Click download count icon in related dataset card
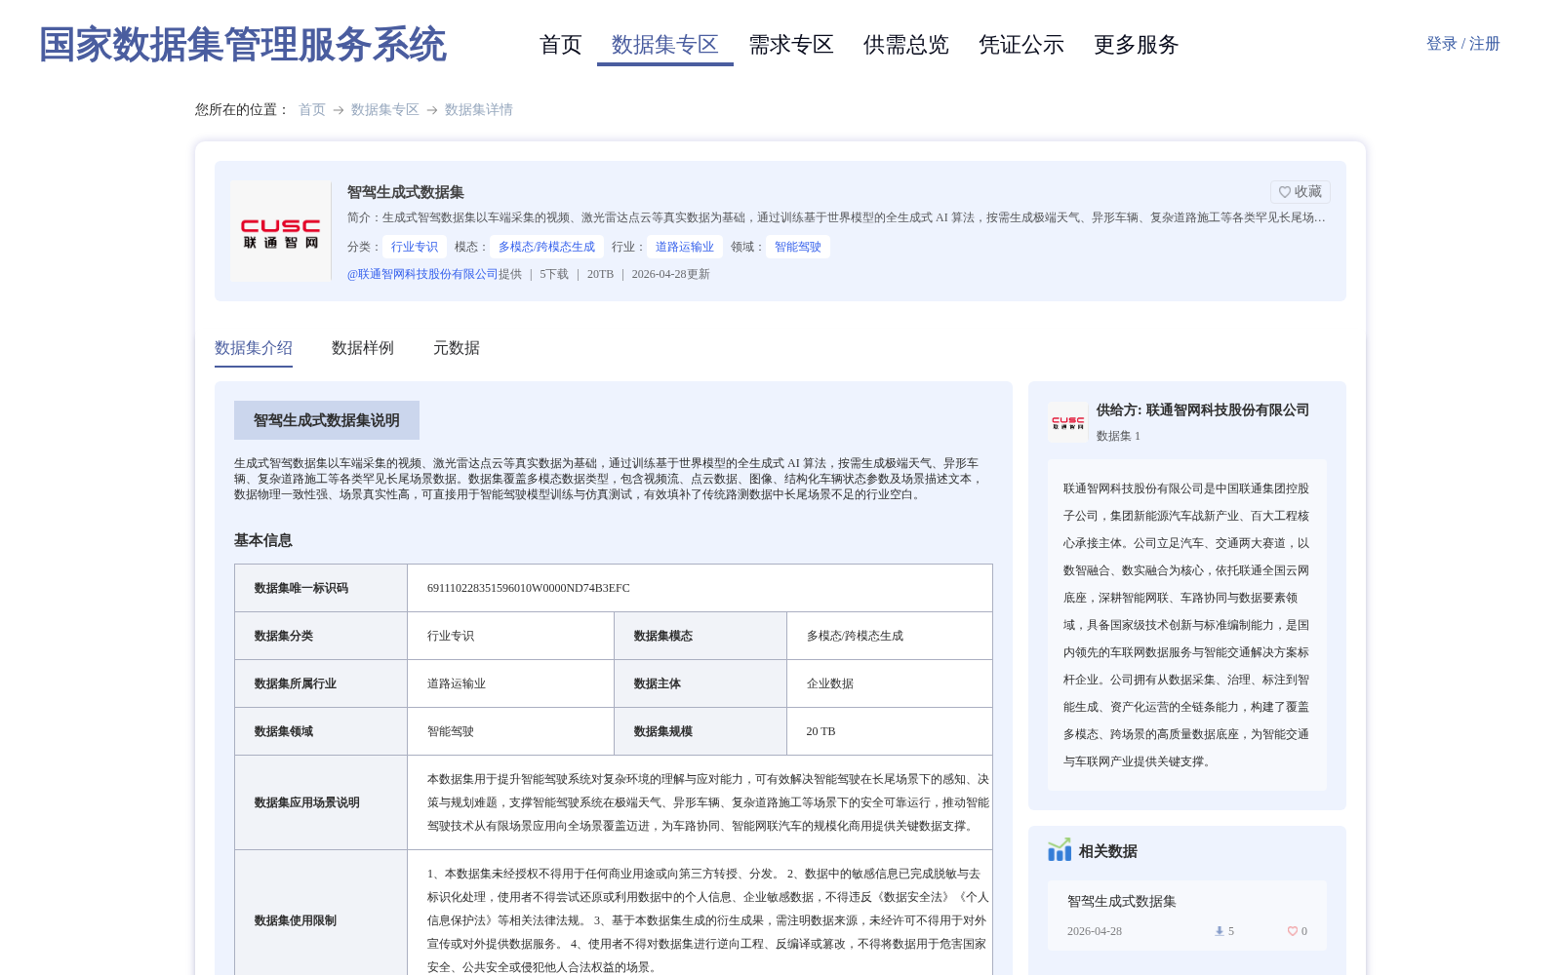The width and height of the screenshot is (1561, 975). (1219, 931)
